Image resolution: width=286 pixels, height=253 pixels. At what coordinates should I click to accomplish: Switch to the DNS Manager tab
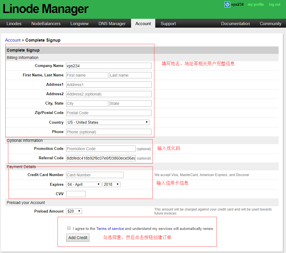pyautogui.click(x=112, y=24)
